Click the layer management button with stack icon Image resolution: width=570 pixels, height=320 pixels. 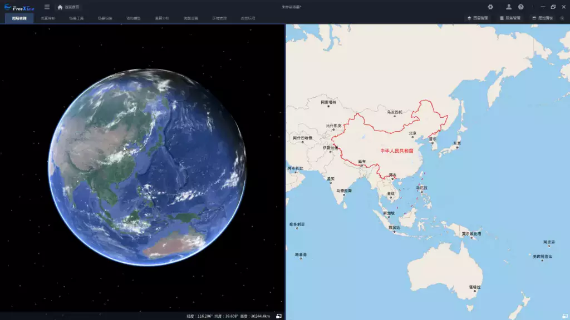(x=477, y=18)
